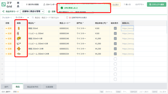Image resolution: width=168 pixels, height=94 pixels.
Task: Open thumbnail image of ジムビーム 350ml×24本
Action: click(19, 54)
